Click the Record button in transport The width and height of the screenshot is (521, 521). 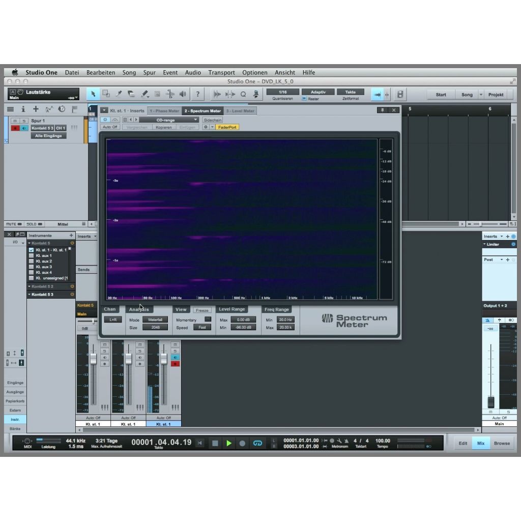click(242, 443)
